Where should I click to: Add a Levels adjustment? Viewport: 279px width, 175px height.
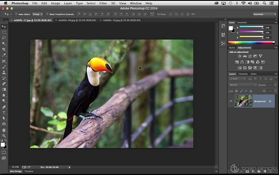245,56
